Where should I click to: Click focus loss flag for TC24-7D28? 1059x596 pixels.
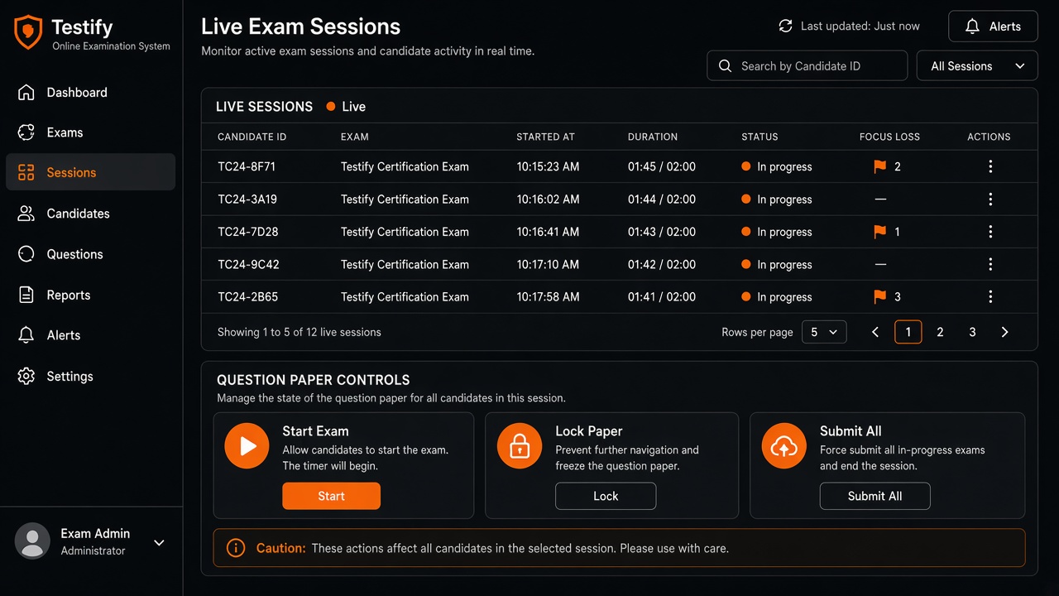click(879, 232)
